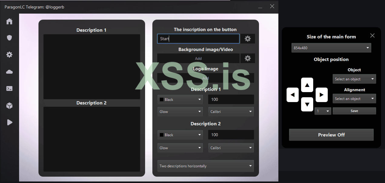This screenshot has height=183, width=385.
Task: Open Description 2 Calibri font dropdown
Action: 231,148
